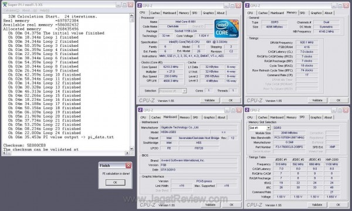Image resolution: width=352 pixels, height=211 pixels.
Task: Click the CPU-Z icon in Memory tab window
Action: click(248, 6)
